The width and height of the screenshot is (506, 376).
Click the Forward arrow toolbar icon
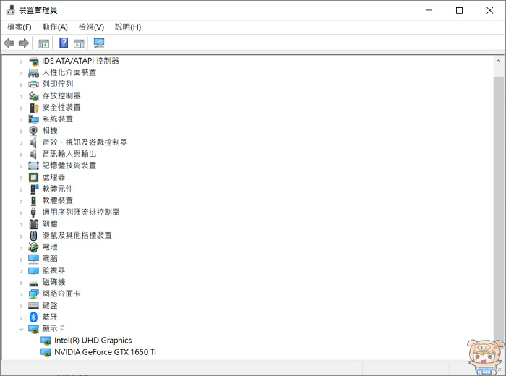click(24, 43)
